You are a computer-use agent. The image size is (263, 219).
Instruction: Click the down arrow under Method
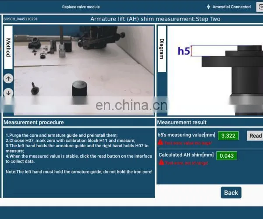click(8, 92)
